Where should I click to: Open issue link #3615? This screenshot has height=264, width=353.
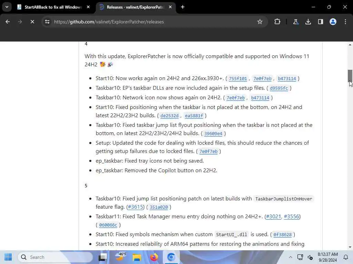tap(135, 207)
